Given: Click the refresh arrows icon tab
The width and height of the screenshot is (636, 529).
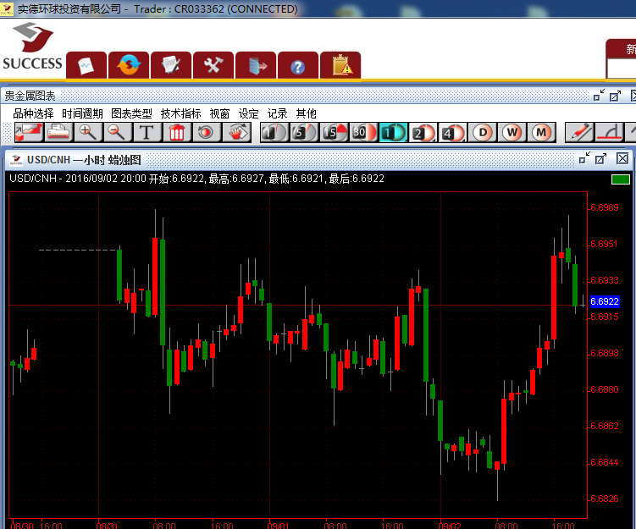Looking at the screenshot, I should 129,65.
